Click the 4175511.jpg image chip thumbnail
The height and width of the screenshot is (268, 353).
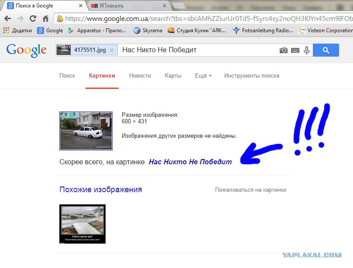[63, 50]
